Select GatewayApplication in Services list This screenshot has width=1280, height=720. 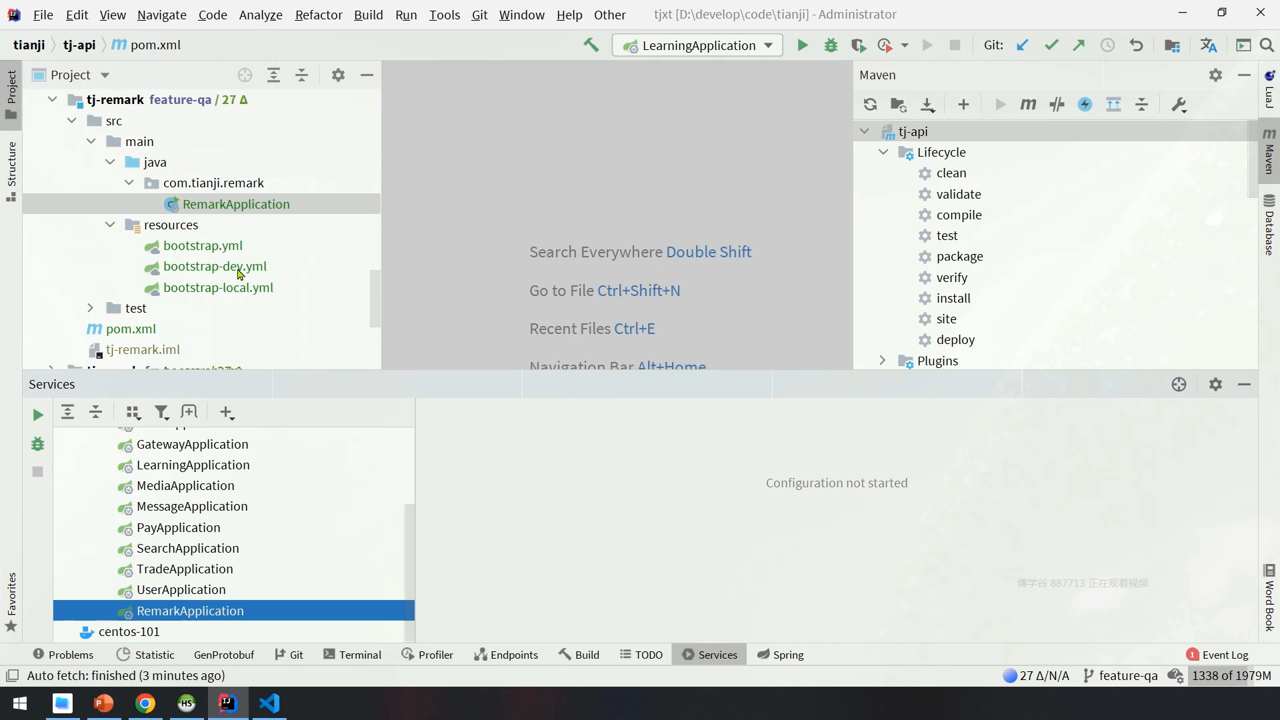coord(192,445)
